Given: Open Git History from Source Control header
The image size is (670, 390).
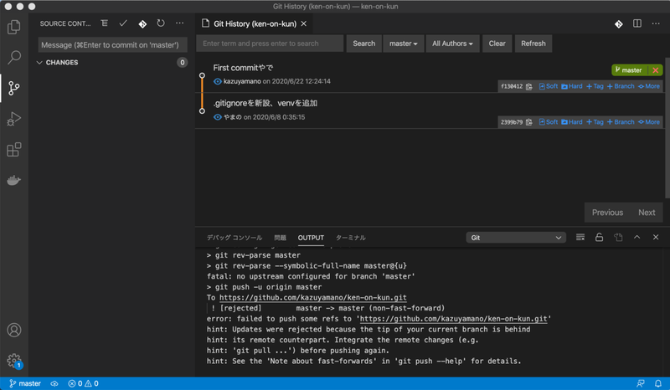Looking at the screenshot, I should (142, 24).
